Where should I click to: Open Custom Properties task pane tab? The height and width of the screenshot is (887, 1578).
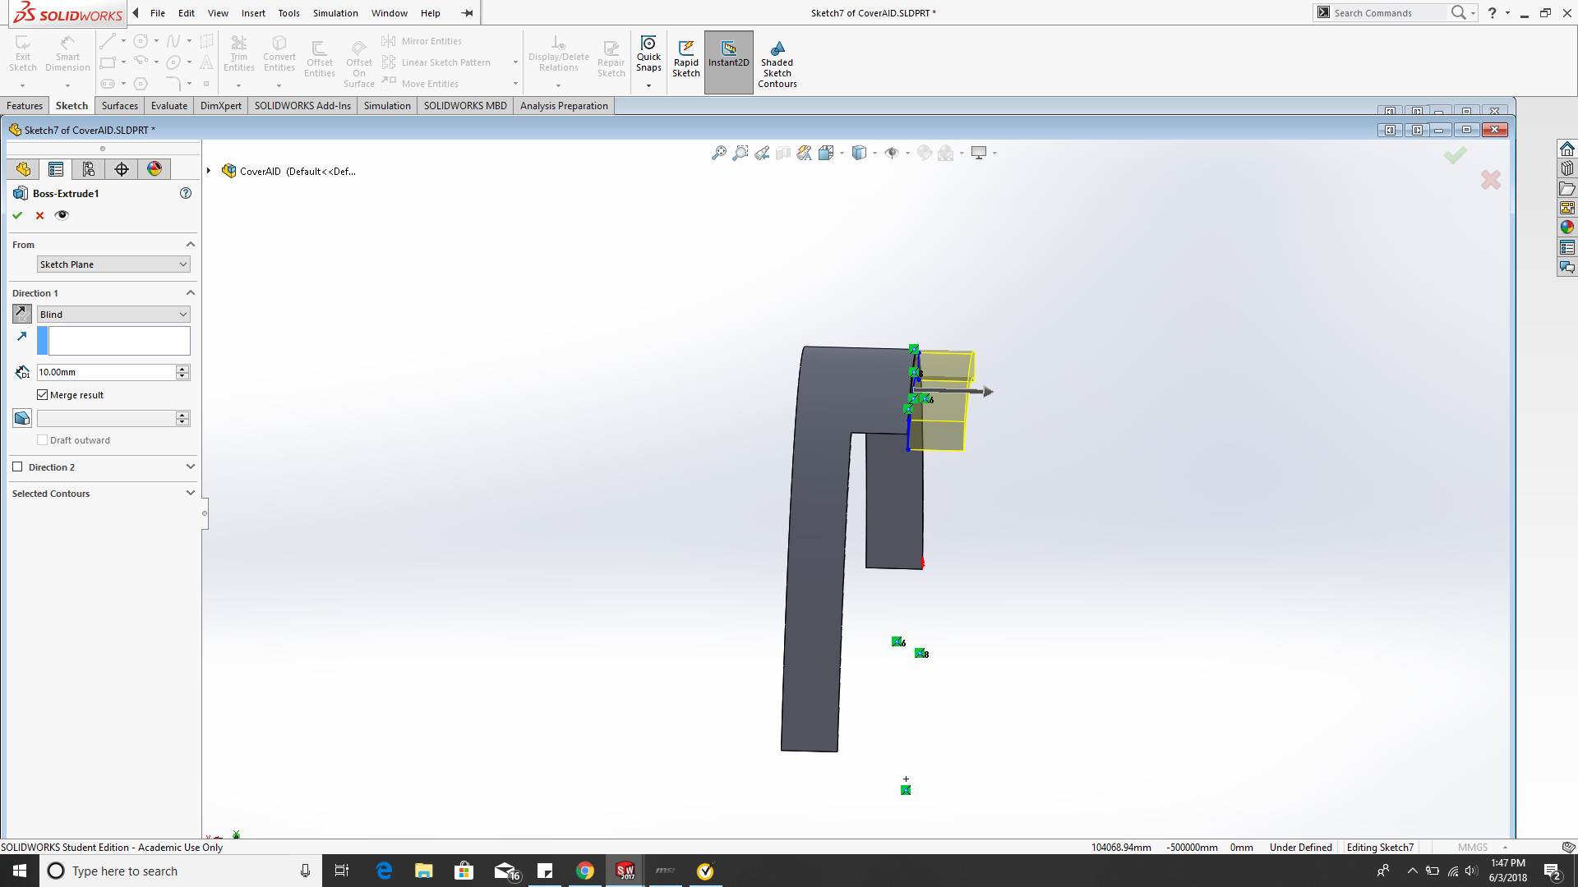coord(1567,247)
